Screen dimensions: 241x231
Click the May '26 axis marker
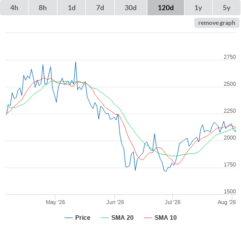[x=55, y=202]
